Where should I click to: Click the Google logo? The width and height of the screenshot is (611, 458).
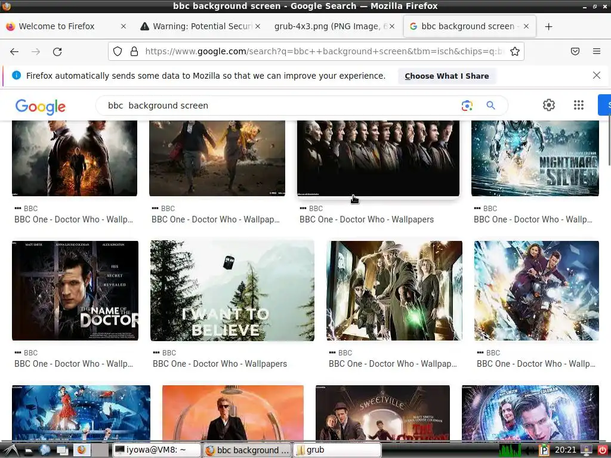[x=41, y=106]
